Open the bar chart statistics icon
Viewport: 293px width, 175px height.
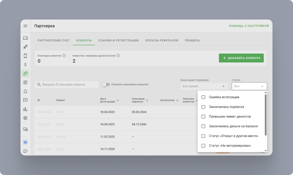click(x=25, y=109)
